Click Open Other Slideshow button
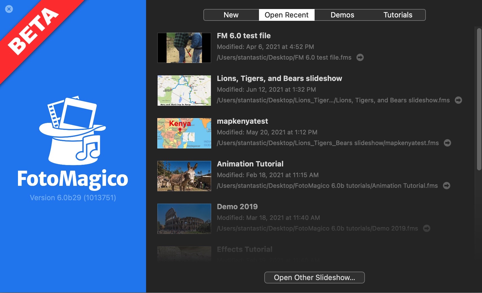The height and width of the screenshot is (293, 482). click(315, 278)
